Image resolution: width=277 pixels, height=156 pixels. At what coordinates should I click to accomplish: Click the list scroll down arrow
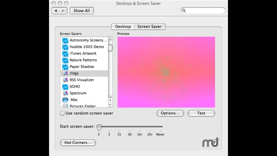[110, 105]
